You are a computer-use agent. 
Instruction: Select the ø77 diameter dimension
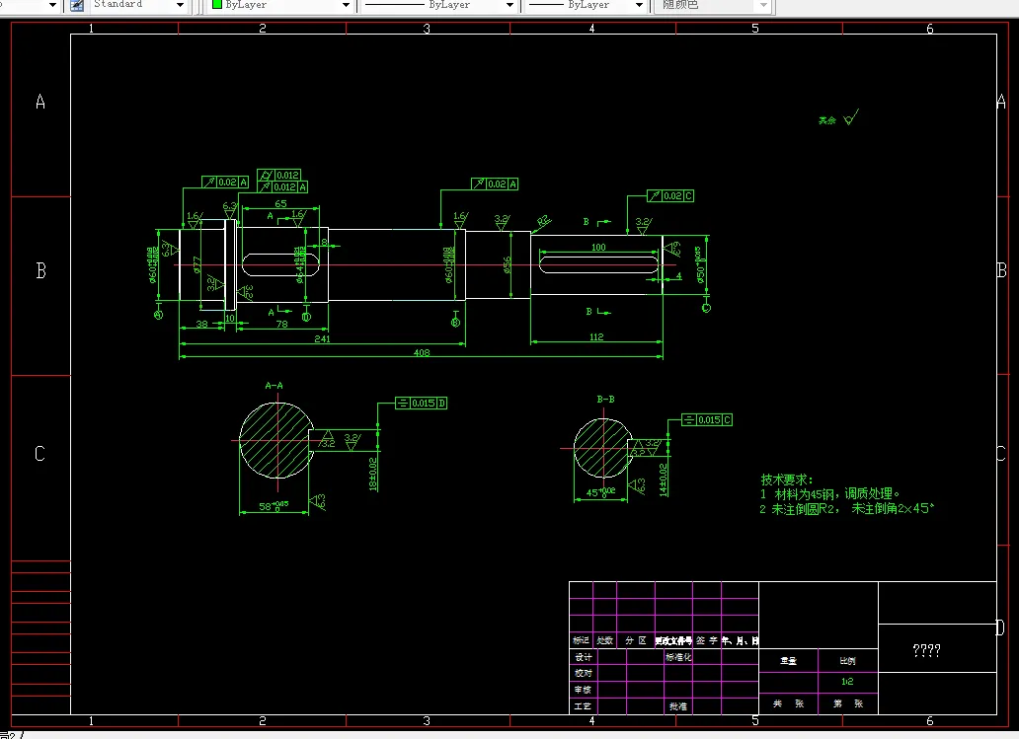[x=196, y=265]
